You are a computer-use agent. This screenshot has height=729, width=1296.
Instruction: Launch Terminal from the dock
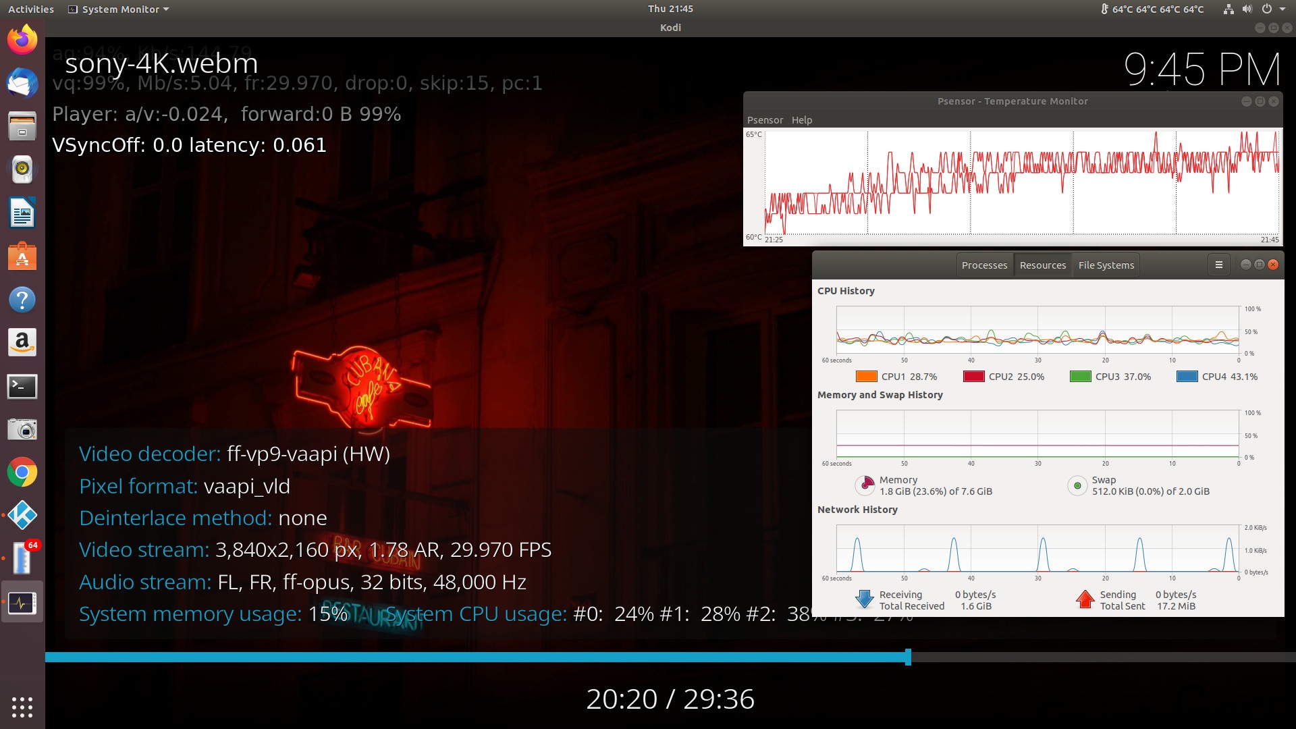(22, 386)
